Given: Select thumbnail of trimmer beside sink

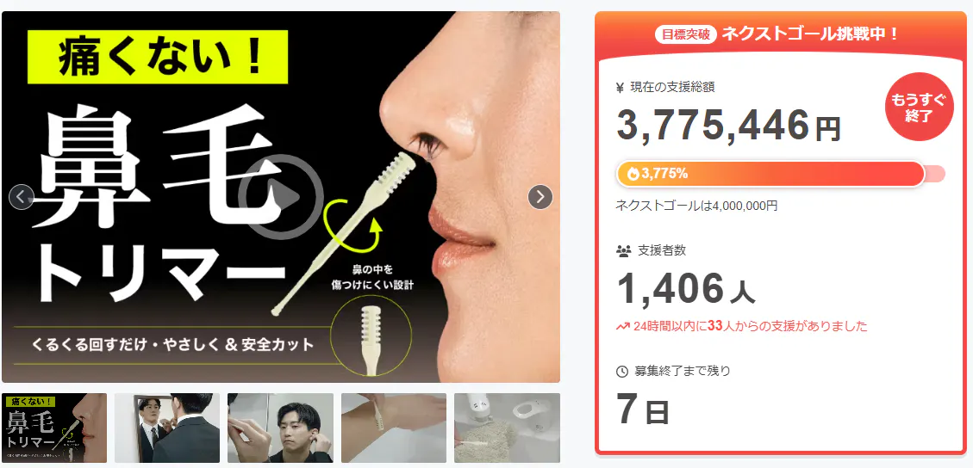Looking at the screenshot, I should pos(507,428).
